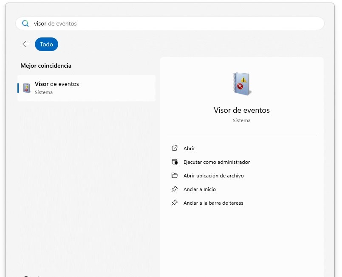
Task: Click the small Event Viewer icon in the results
Action: point(27,88)
